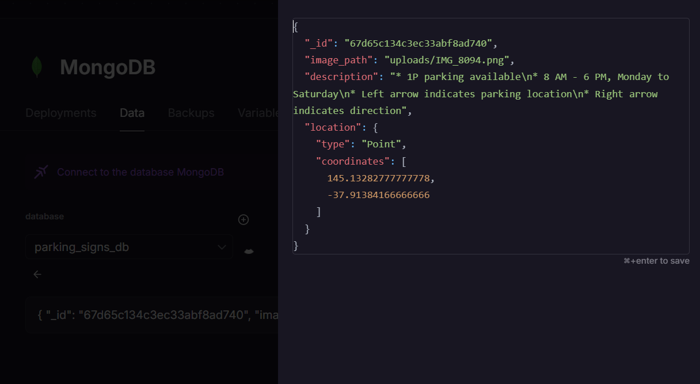Click the back arrow below the database dropdown

(37, 274)
